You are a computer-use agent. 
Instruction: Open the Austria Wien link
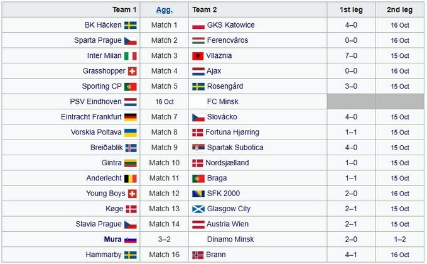pos(228,224)
